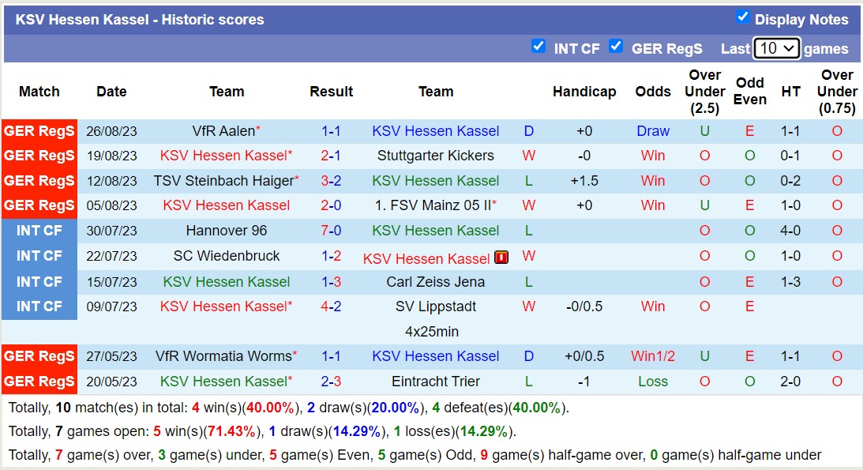Open the GER RegS badge for the Stuttgarter Kickers match
Screen dimensions: 863x470
(39, 156)
